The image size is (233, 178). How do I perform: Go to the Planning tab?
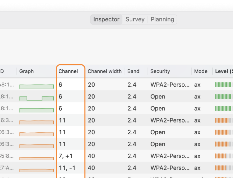(x=162, y=19)
